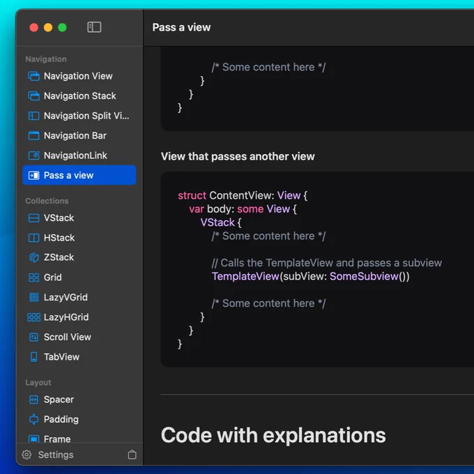
Task: Select Grid sidebar item
Action: (79, 277)
